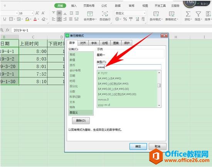Click the fill color bucket swatch
This screenshot has width=212, height=167.
click(x=27, y=19)
